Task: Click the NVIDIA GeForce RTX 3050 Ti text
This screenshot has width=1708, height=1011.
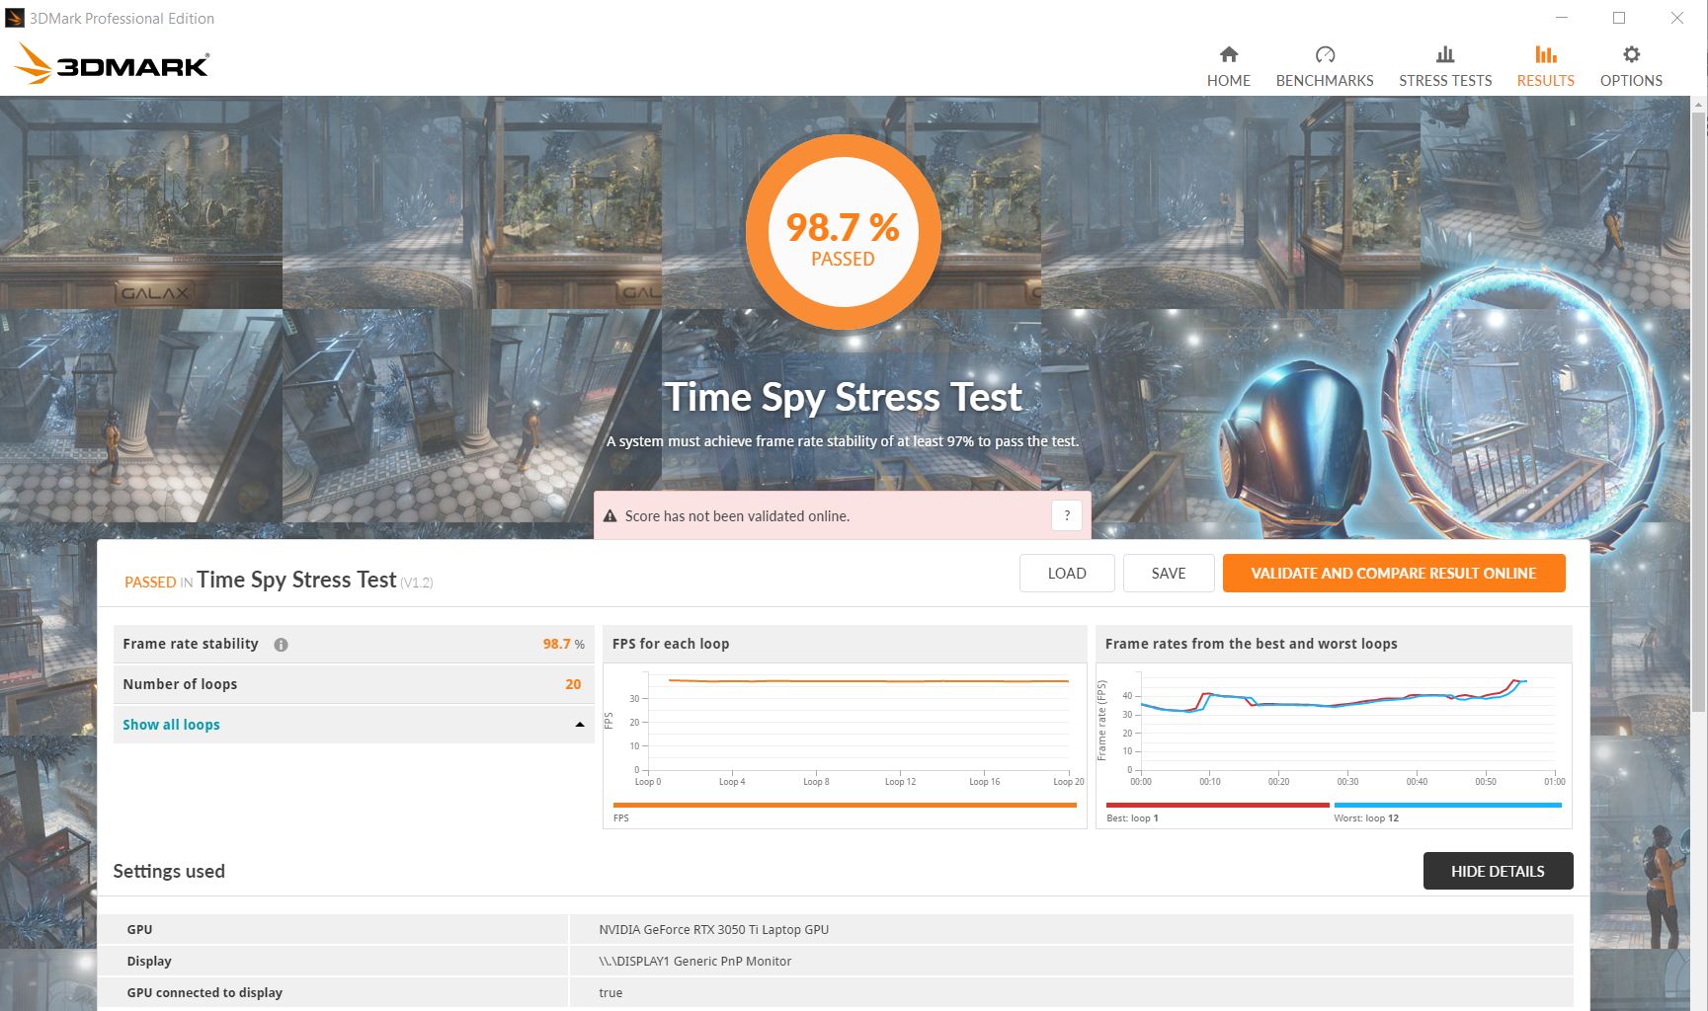Action: [713, 929]
